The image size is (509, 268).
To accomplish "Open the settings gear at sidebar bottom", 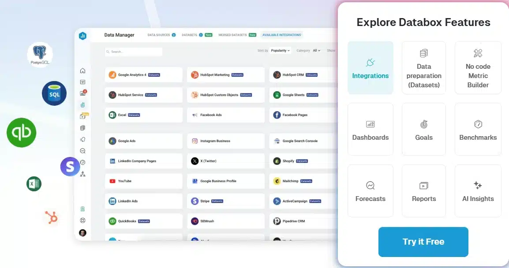I will (83, 220).
